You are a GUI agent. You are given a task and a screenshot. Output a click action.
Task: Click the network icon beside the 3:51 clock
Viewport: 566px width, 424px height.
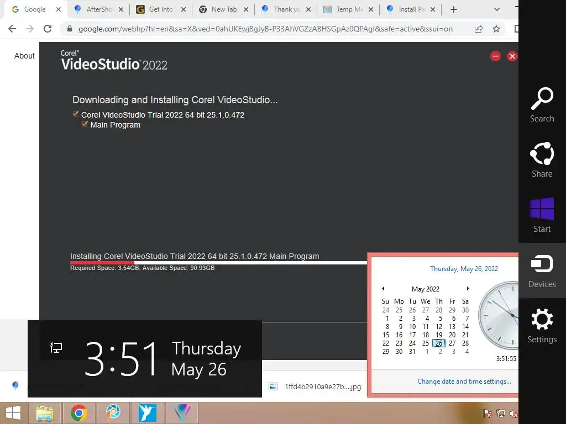click(56, 347)
